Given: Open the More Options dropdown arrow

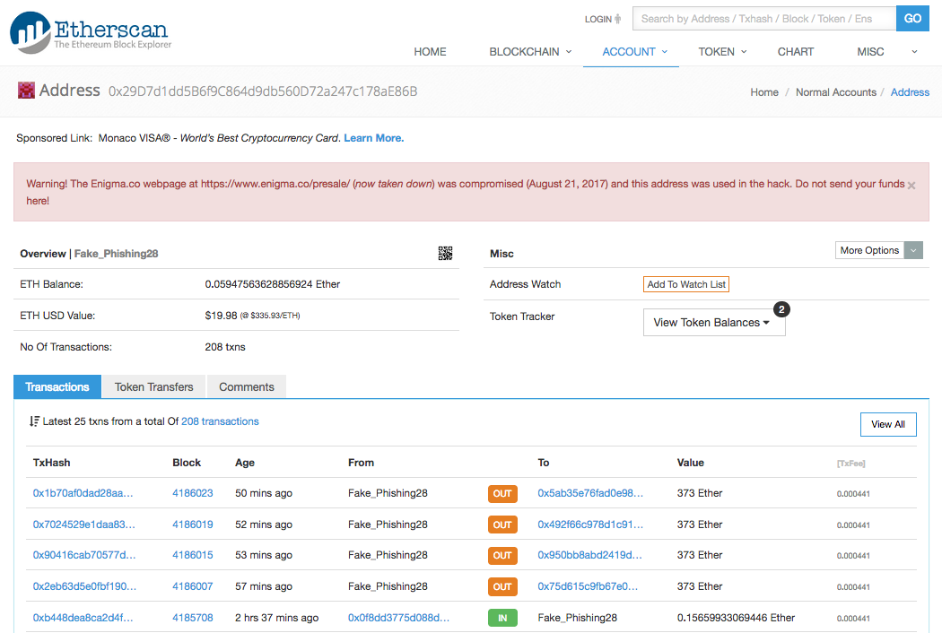Looking at the screenshot, I should [914, 250].
